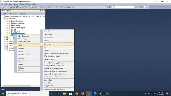Open the File menu
The height and width of the screenshot is (96, 171).
coord(2,4)
